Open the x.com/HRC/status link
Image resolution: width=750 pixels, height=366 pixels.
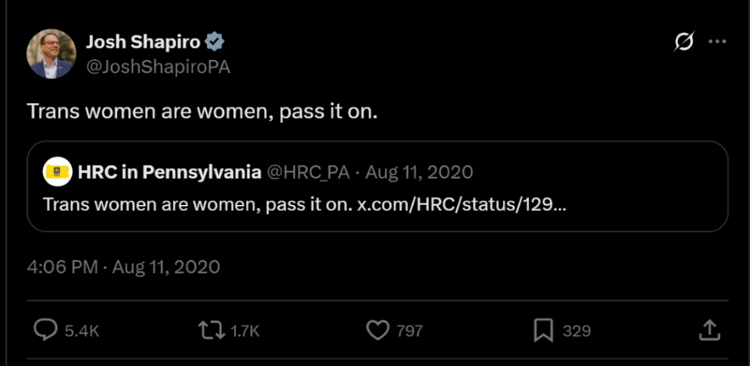tap(461, 203)
